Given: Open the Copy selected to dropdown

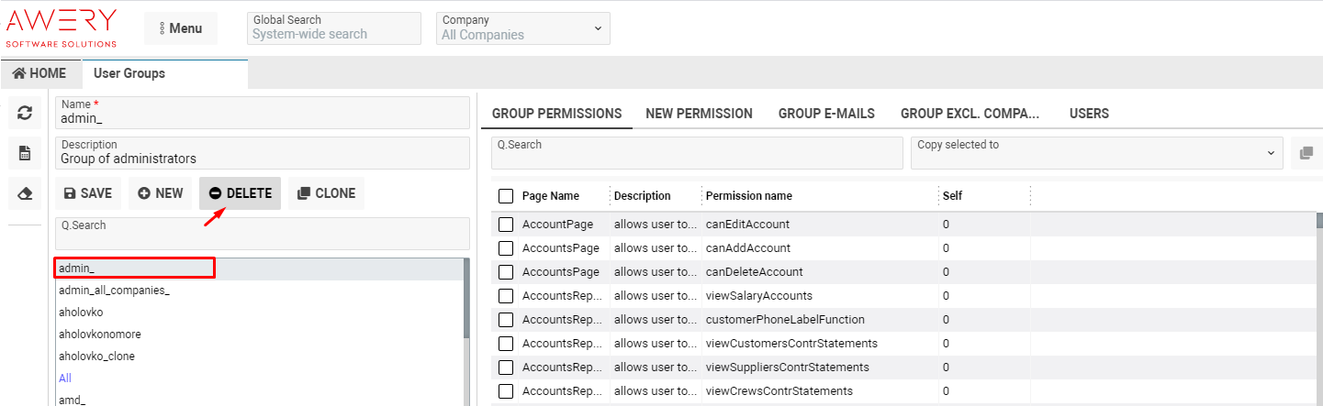Looking at the screenshot, I should point(1096,153).
